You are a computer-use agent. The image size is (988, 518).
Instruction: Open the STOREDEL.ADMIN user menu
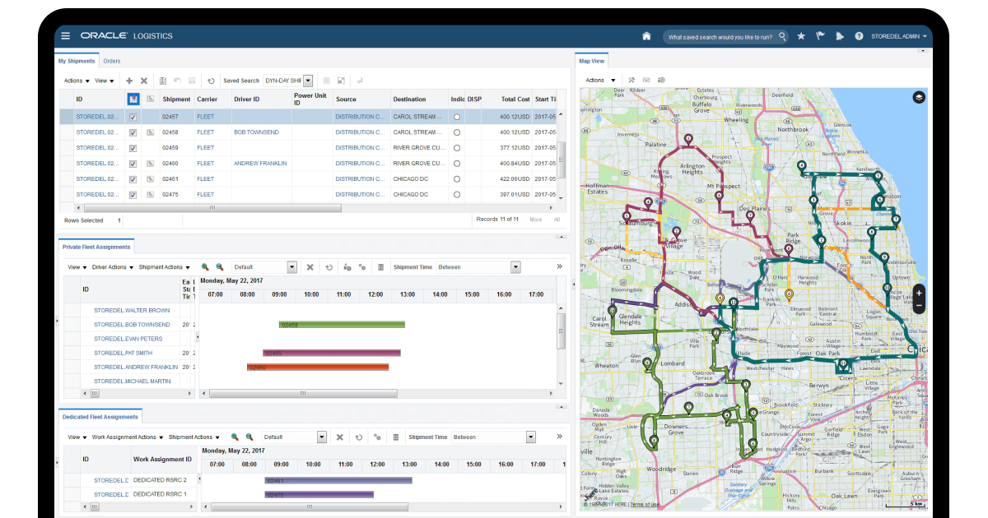pos(899,36)
